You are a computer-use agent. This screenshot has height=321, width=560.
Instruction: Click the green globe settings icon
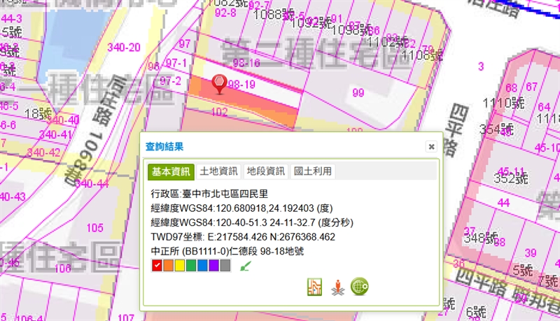(x=360, y=287)
